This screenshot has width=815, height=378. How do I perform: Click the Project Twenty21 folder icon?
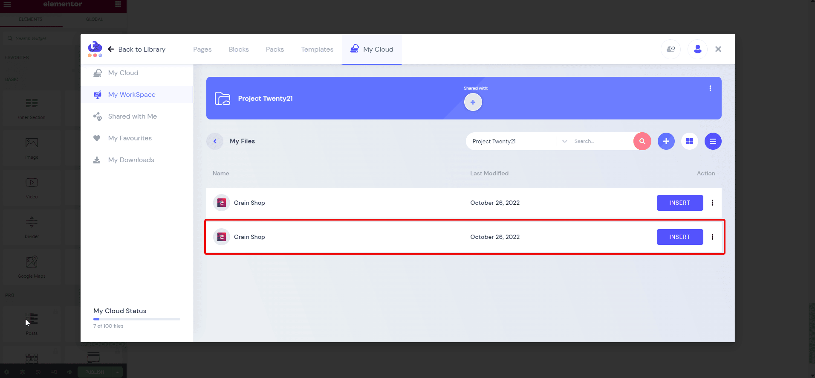pyautogui.click(x=223, y=99)
